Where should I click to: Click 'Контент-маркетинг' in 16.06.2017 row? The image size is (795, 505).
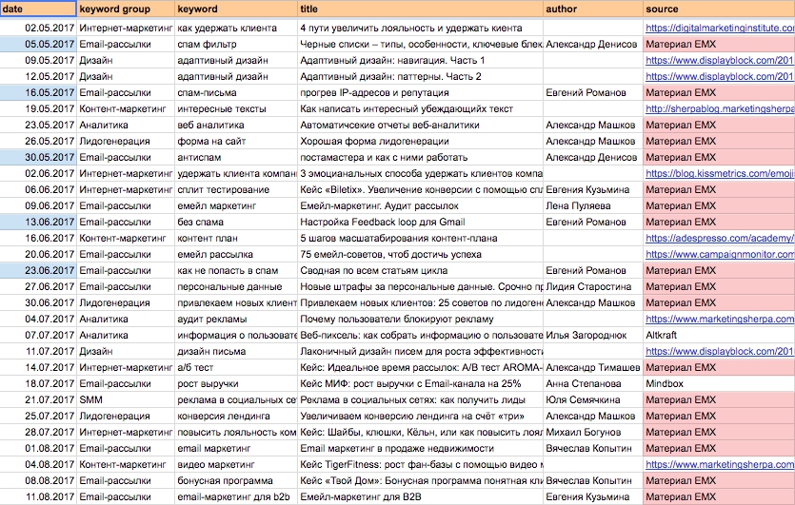tap(126, 238)
